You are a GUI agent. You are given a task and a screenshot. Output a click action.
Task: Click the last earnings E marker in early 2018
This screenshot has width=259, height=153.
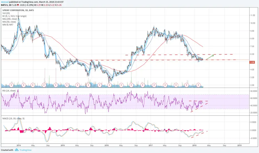coord(198,85)
